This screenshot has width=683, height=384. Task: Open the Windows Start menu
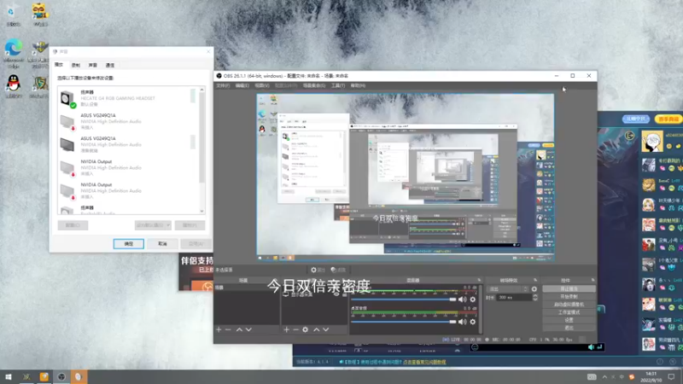[9, 376]
